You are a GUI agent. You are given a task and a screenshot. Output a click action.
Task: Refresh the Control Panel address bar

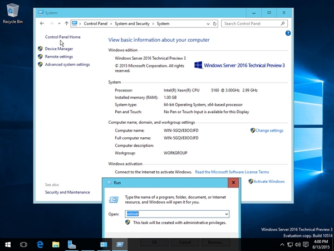[x=215, y=23]
